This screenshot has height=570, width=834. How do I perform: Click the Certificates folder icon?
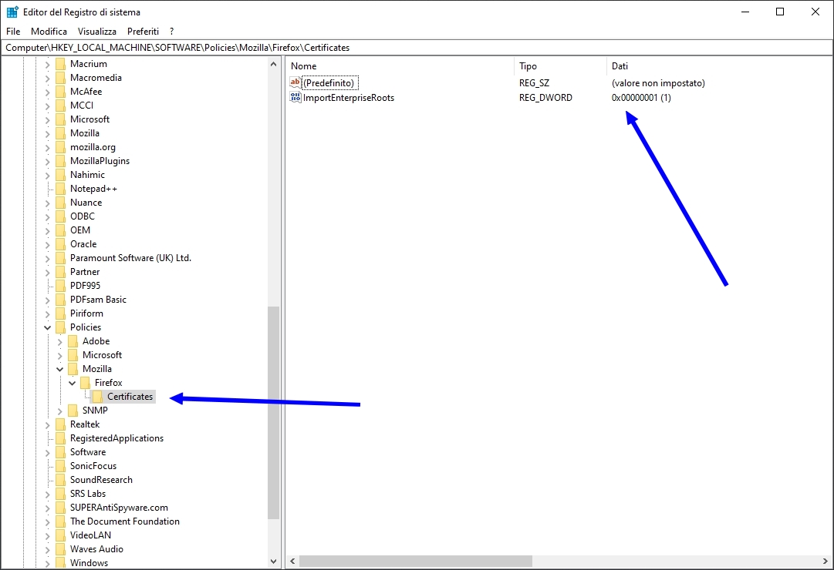pos(97,396)
